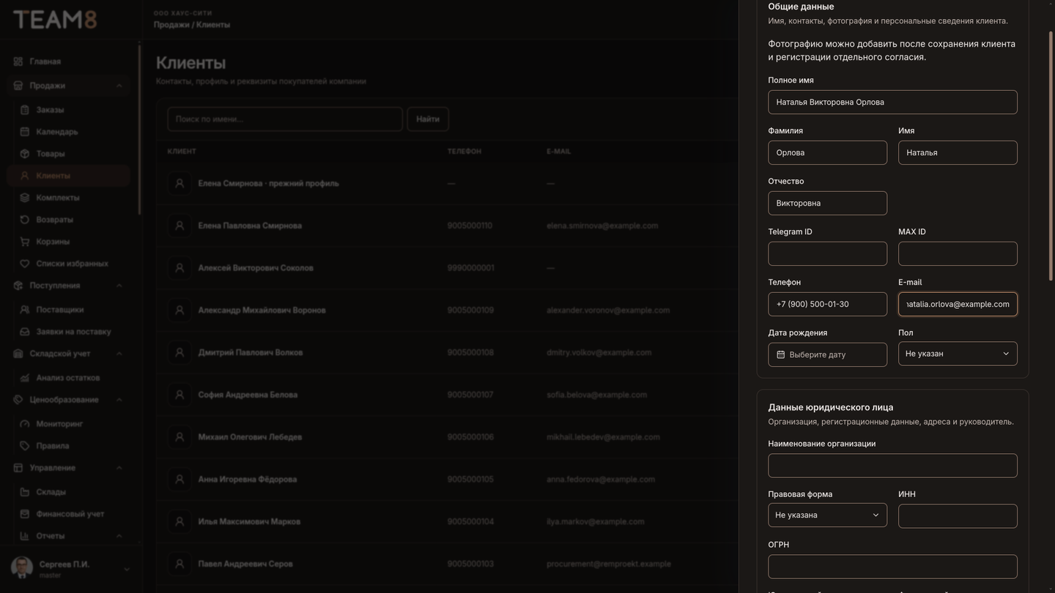The image size is (1055, 593).
Task: Click the Возвраты sidebar icon
Action: [24, 220]
